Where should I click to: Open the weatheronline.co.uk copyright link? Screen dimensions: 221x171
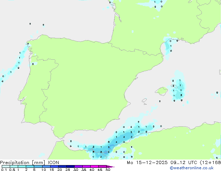click(x=192, y=168)
